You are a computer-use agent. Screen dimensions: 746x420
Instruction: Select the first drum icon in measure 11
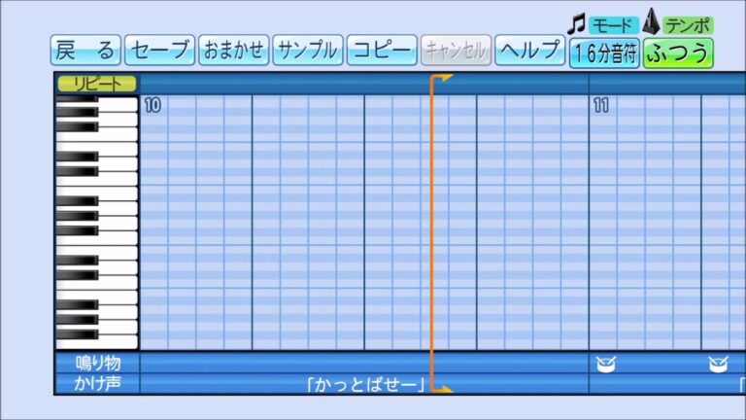[606, 364]
